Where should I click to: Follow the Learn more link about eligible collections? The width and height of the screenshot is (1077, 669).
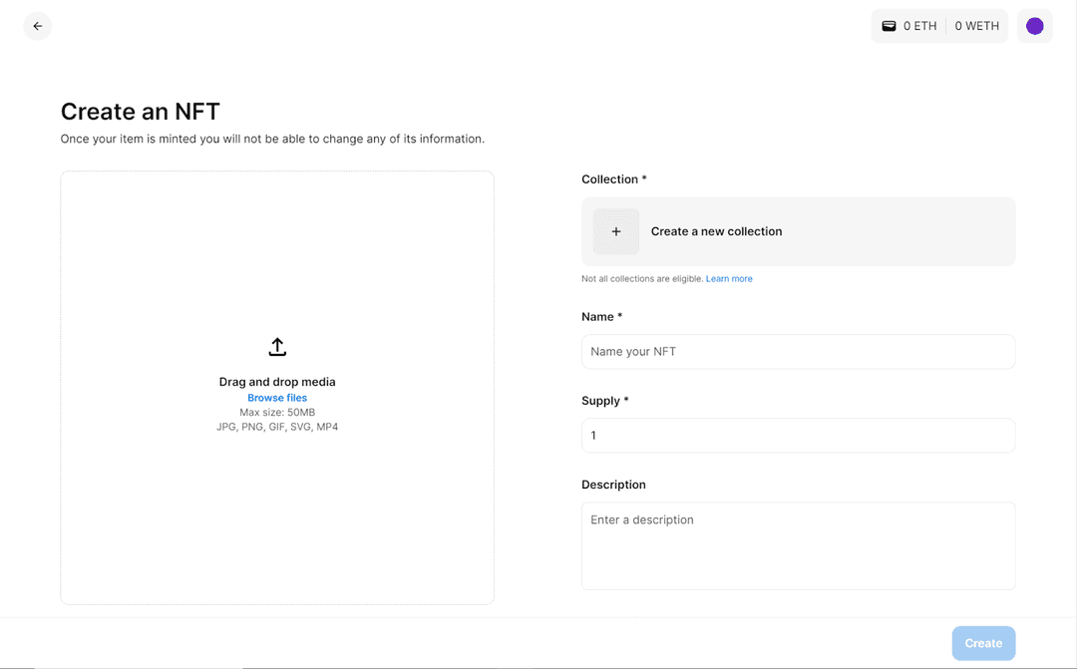pos(729,278)
